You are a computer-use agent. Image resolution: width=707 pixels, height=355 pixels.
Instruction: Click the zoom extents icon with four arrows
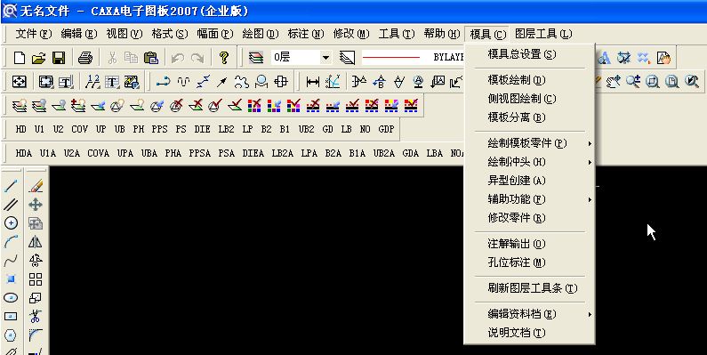tap(19, 82)
